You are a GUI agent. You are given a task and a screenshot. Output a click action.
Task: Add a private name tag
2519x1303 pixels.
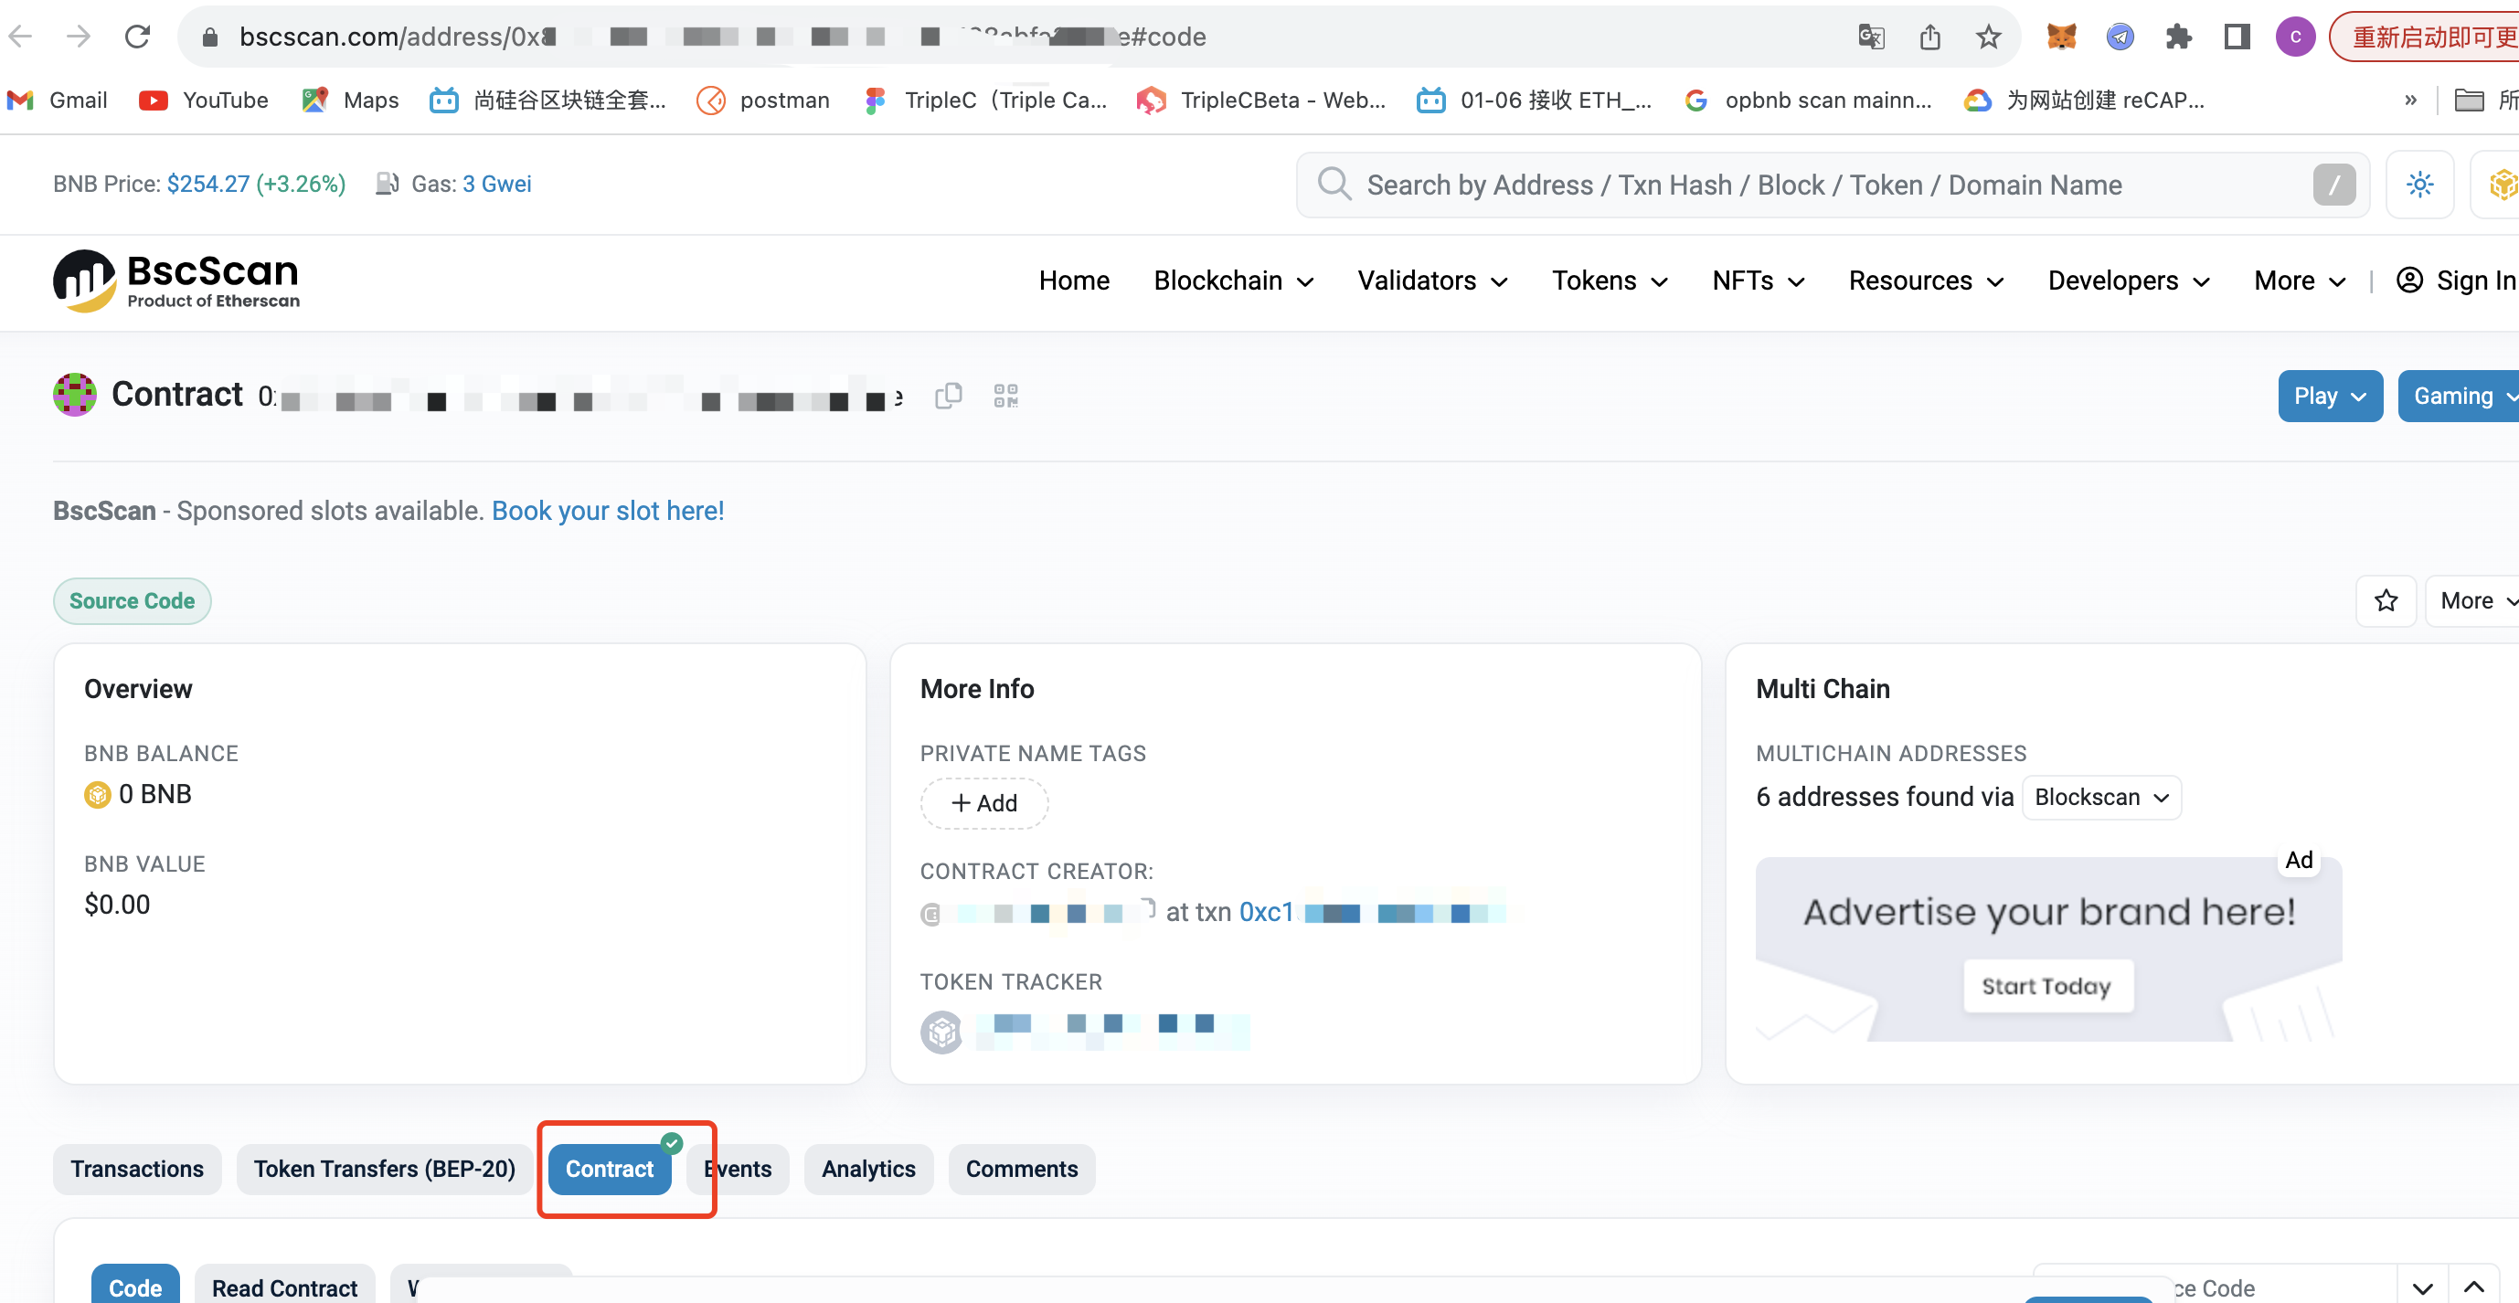point(983,802)
